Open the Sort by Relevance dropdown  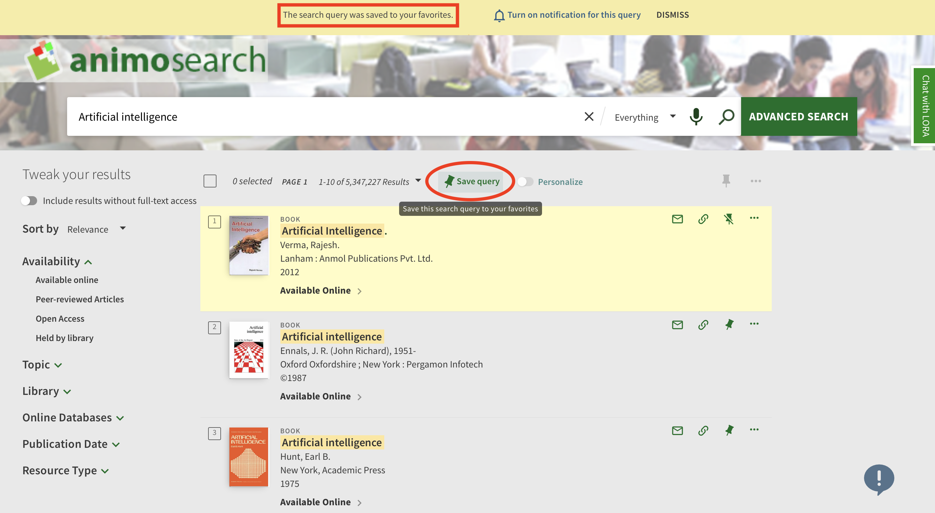tap(96, 229)
